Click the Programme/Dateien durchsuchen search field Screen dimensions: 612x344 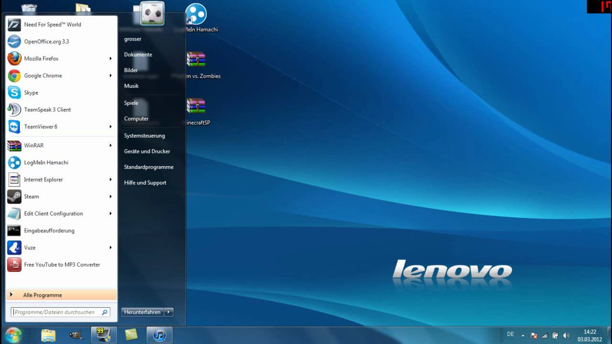pyautogui.click(x=60, y=312)
